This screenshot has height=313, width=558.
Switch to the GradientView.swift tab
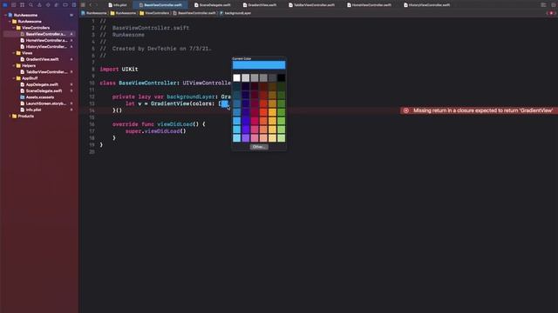click(259, 5)
